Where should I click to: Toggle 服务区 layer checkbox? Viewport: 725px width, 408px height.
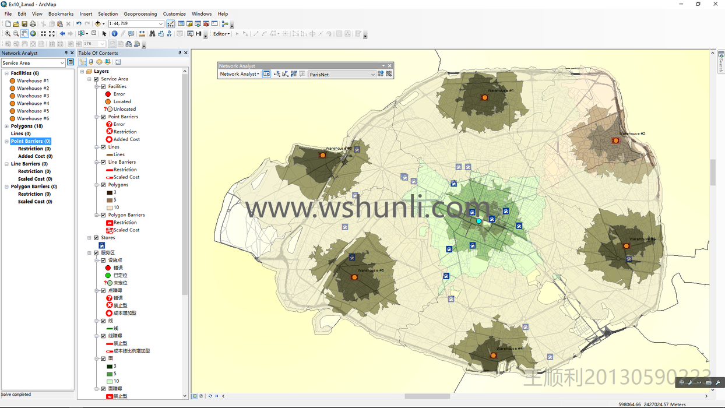click(x=96, y=253)
